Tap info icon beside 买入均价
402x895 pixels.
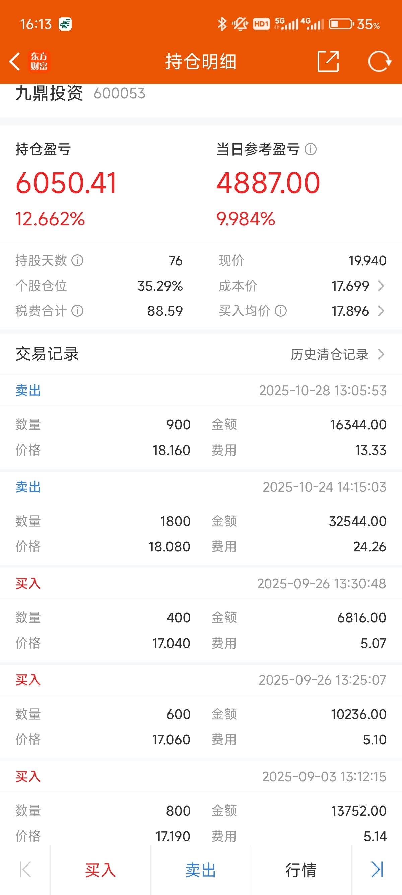[x=281, y=311]
